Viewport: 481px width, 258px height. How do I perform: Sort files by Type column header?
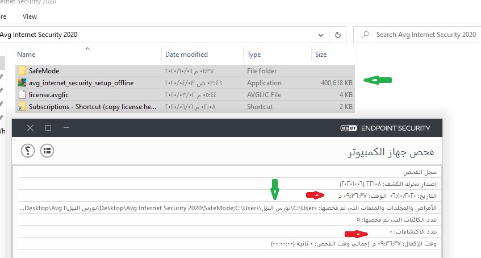coord(254,55)
